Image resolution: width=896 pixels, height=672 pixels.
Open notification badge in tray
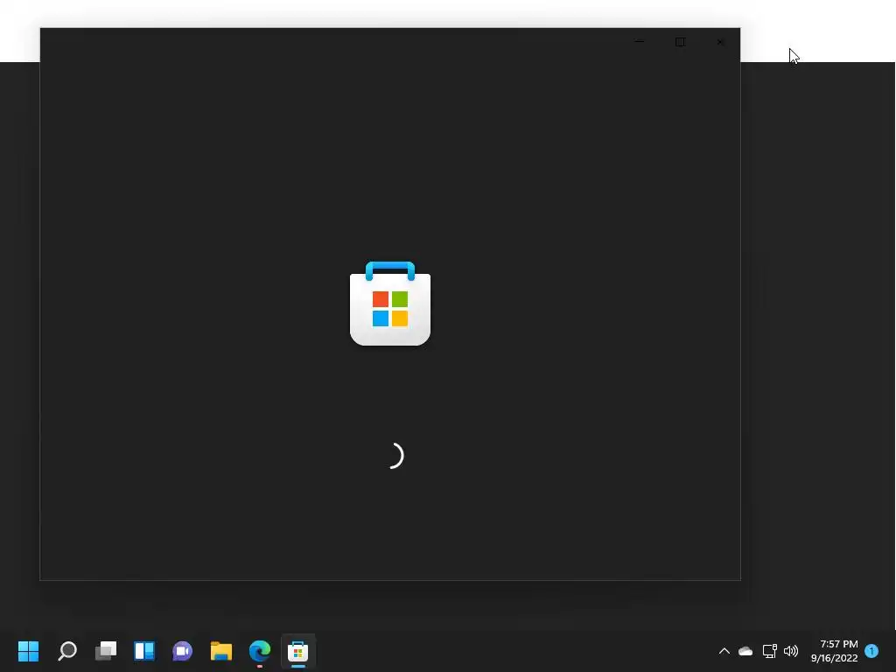[x=871, y=650]
